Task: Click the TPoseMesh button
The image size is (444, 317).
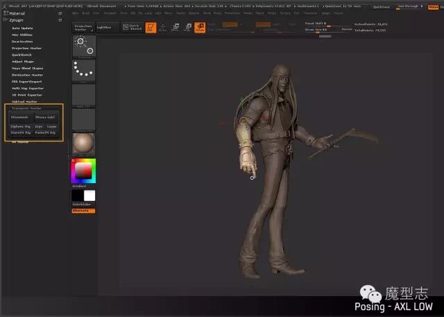Action: [21, 117]
